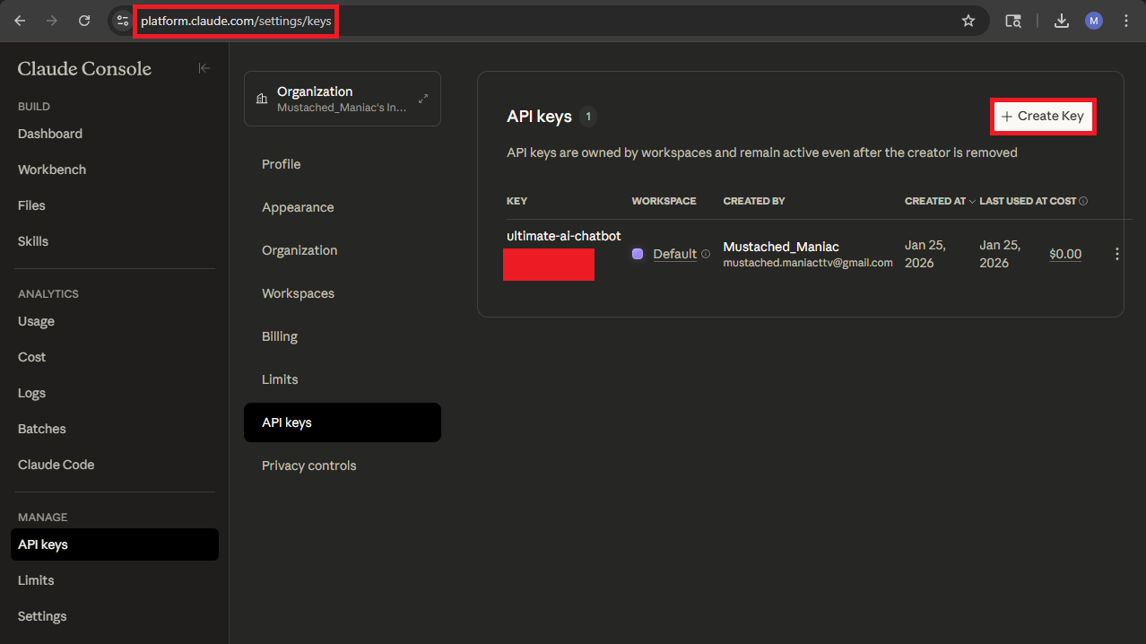Screen dimensions: 1146x644
Task: Click the $0.00 cost link
Action: [x=1065, y=254]
